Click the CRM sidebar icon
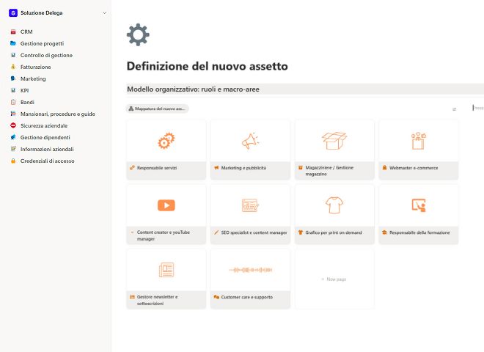 click(13, 32)
